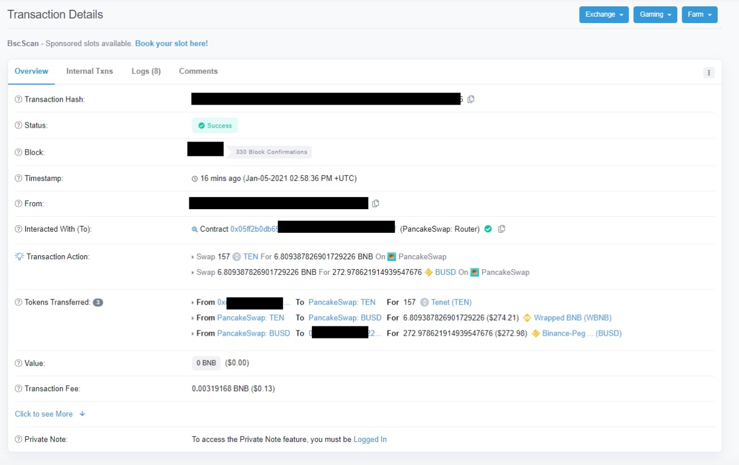Click the help icon beside Status
The height and width of the screenshot is (465, 739).
[x=18, y=125]
